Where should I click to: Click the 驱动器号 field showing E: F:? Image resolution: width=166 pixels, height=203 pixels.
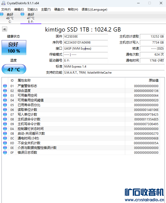[85, 61]
